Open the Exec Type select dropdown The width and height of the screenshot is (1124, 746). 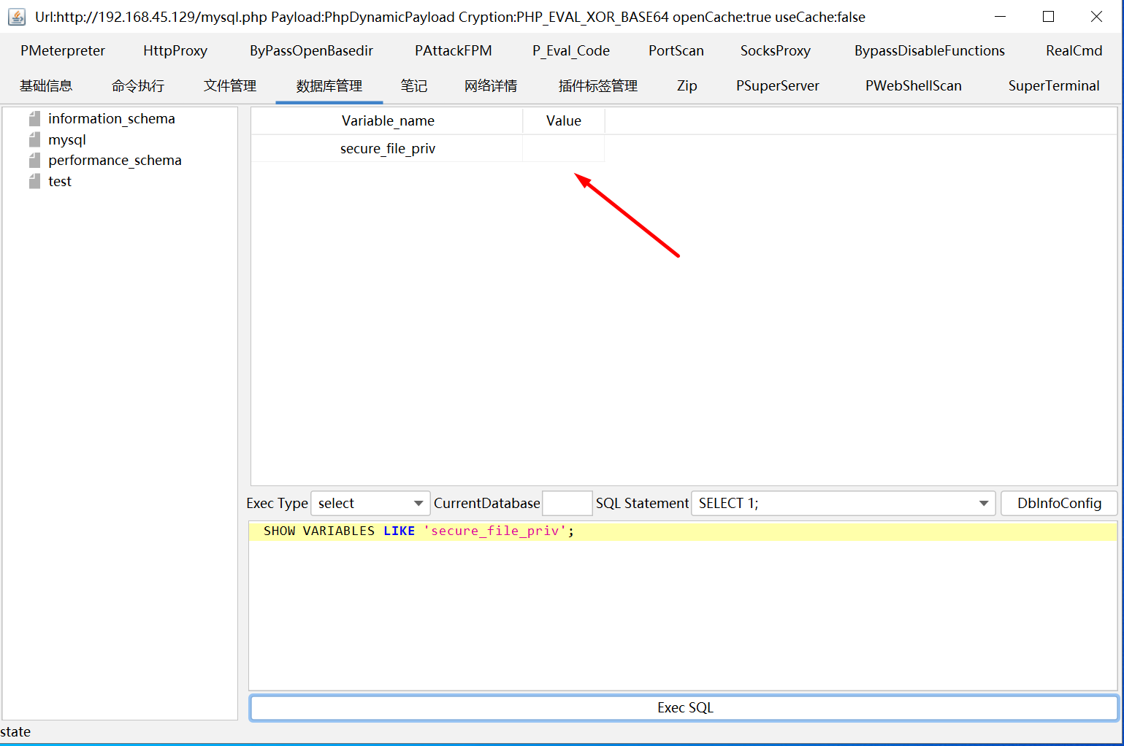[x=370, y=503]
